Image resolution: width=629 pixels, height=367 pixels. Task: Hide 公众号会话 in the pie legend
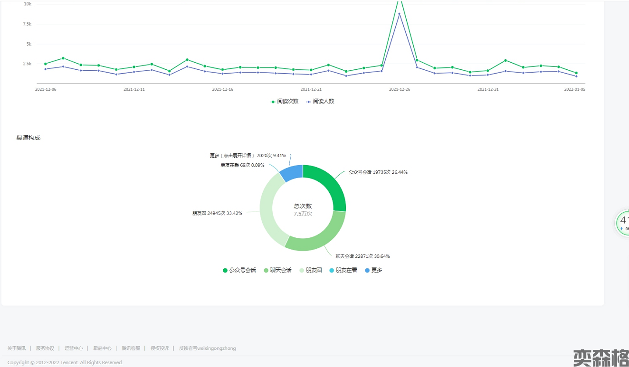point(239,270)
